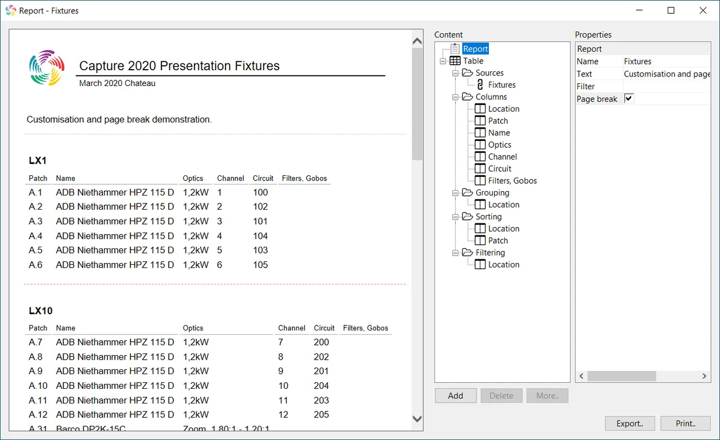Image resolution: width=720 pixels, height=440 pixels.
Task: Click the Sorting folder icon
Action: click(x=467, y=216)
